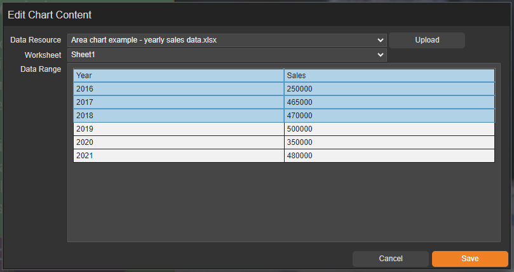The height and width of the screenshot is (272, 514).
Task: Select the 470000 sales cell
Action: pyautogui.click(x=389, y=116)
